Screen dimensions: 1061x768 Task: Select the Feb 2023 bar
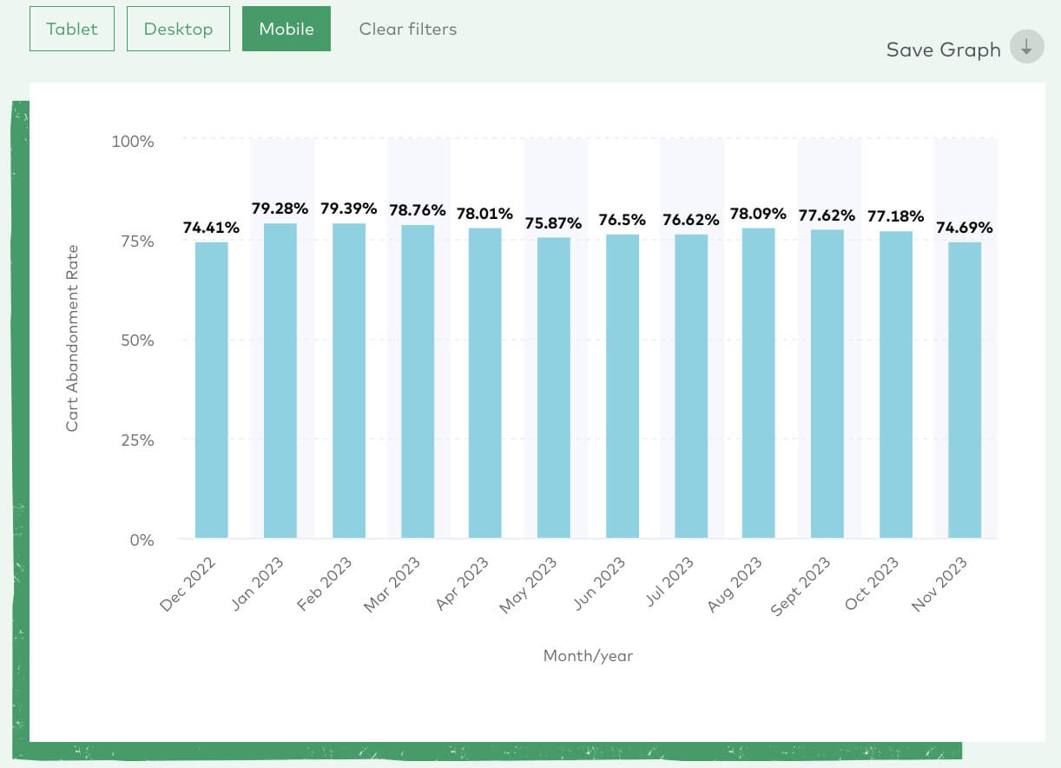tap(348, 381)
